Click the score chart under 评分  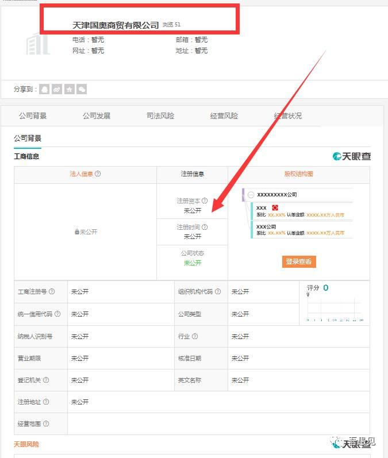point(335,308)
